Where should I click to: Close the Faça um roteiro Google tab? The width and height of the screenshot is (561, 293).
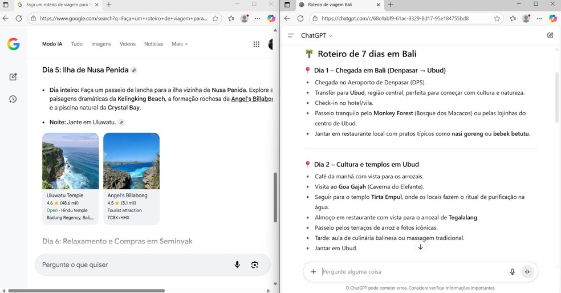[x=96, y=5]
